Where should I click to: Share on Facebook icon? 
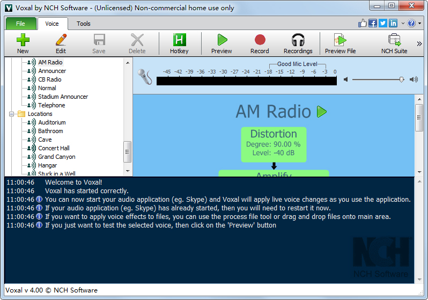[x=373, y=23]
